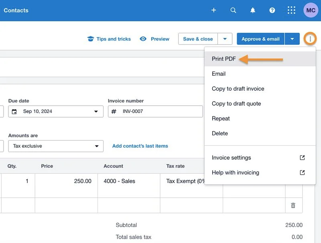Click the three-dot more options button
321x243 pixels.
pyautogui.click(x=310, y=39)
